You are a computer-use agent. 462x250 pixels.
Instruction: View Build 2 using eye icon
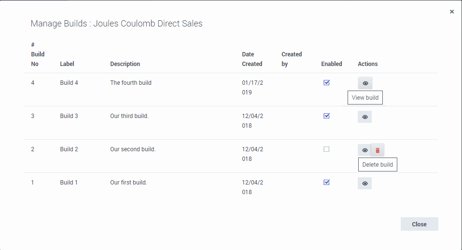(x=364, y=150)
